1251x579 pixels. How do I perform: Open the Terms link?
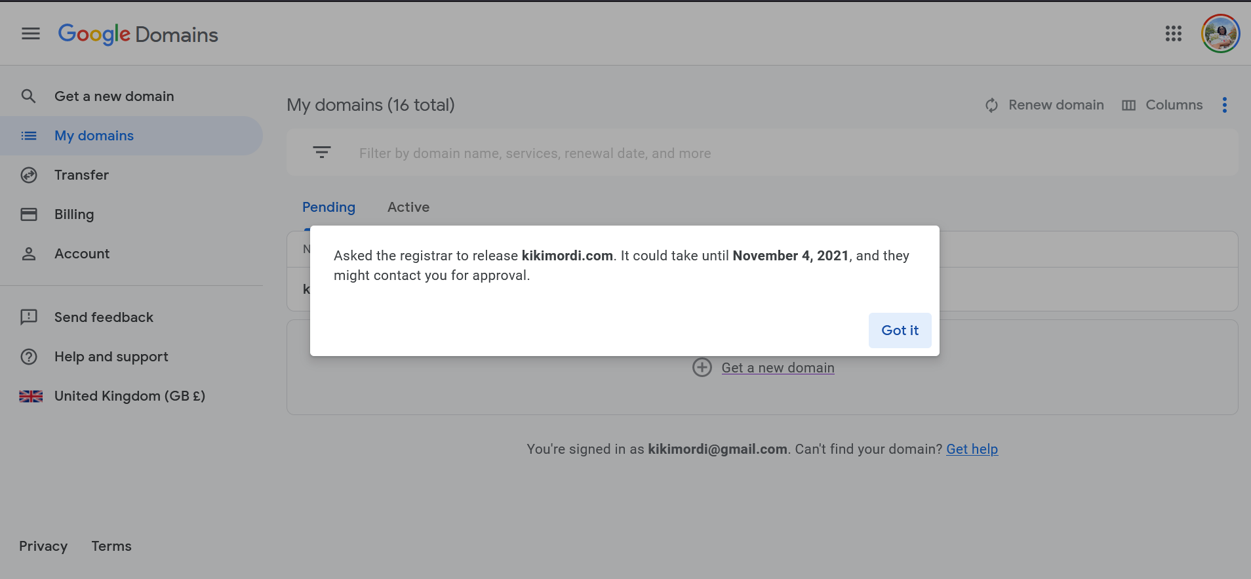[x=111, y=546]
